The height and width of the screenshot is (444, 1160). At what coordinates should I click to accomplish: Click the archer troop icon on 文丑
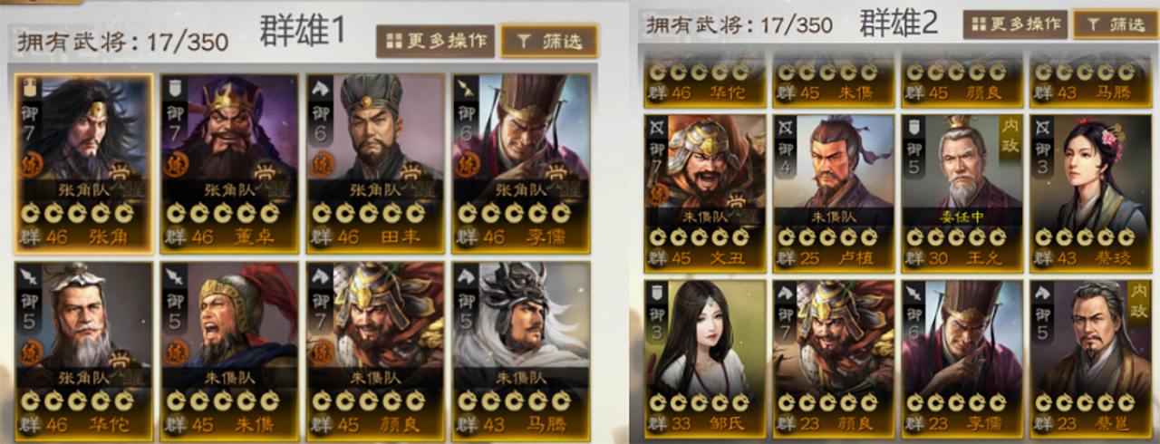coord(657,126)
